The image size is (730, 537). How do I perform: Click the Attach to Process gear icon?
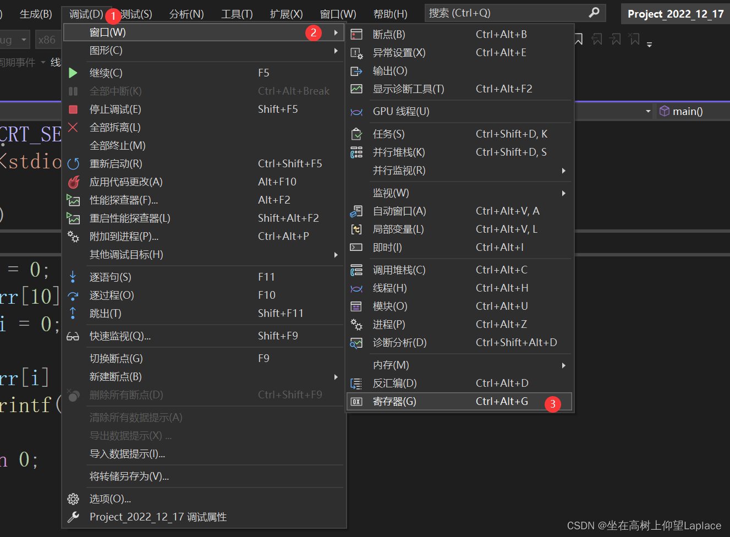click(x=73, y=237)
